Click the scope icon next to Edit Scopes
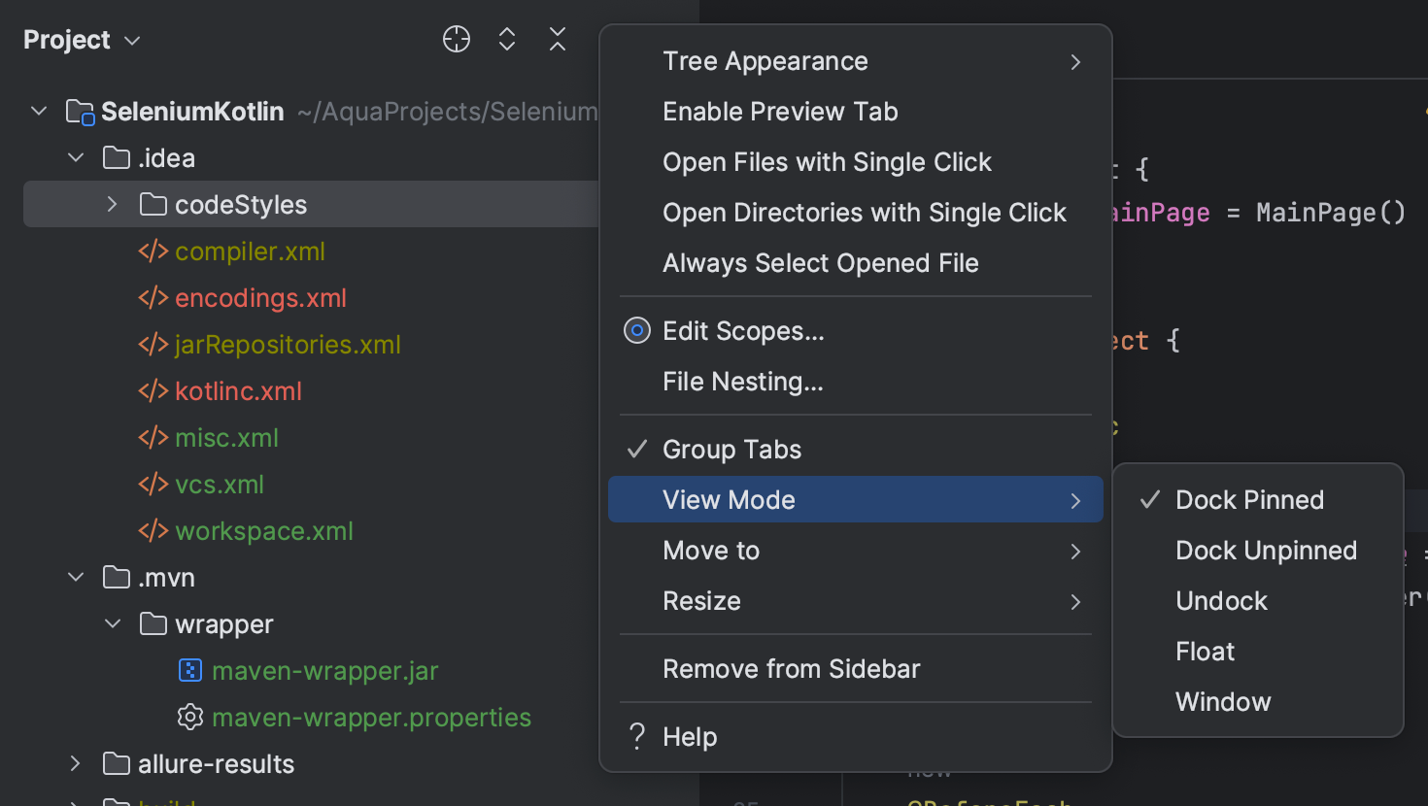 click(636, 330)
